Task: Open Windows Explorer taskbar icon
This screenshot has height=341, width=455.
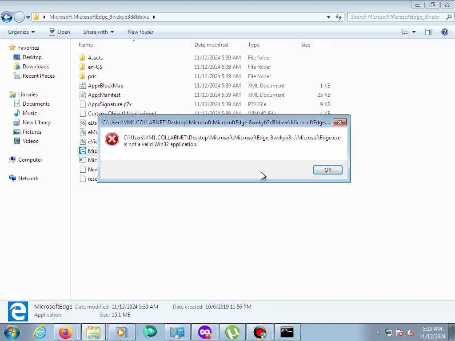Action: click(93, 332)
